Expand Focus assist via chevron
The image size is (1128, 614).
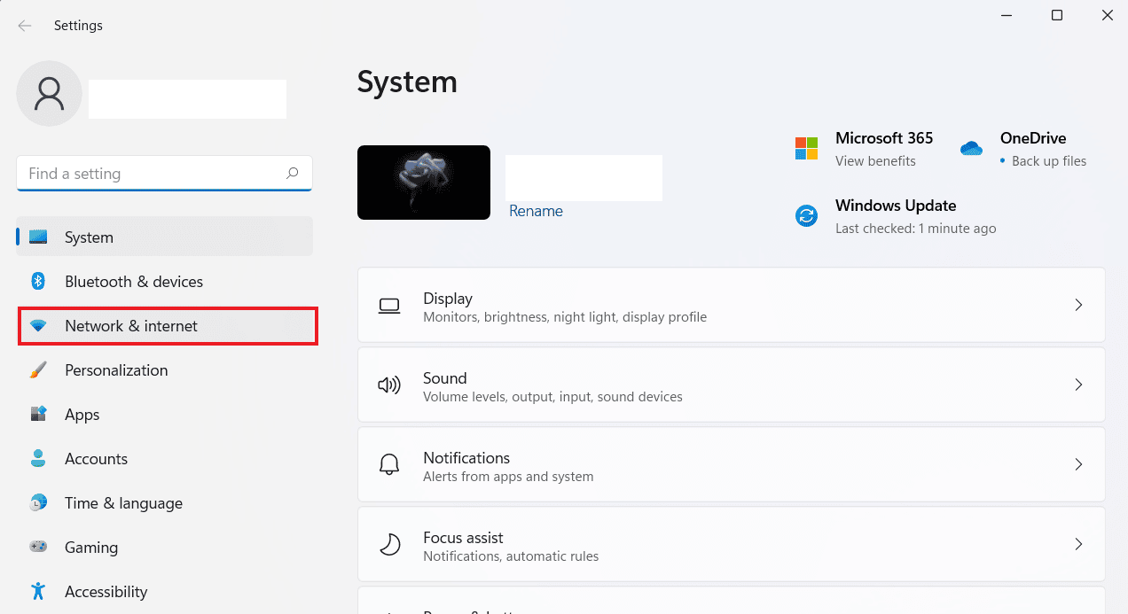[1078, 544]
